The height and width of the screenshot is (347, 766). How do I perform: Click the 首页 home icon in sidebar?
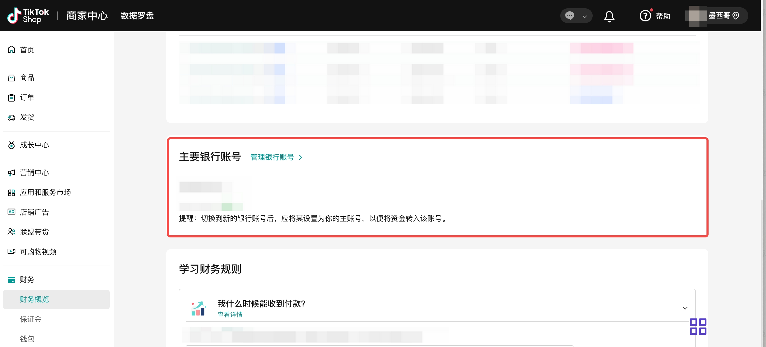click(11, 50)
